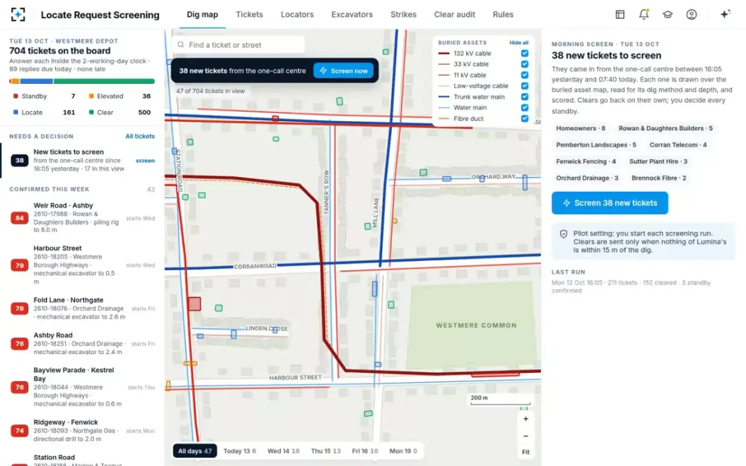Open the Tickets tab
Screen dimensions: 746x466
coord(249,14)
